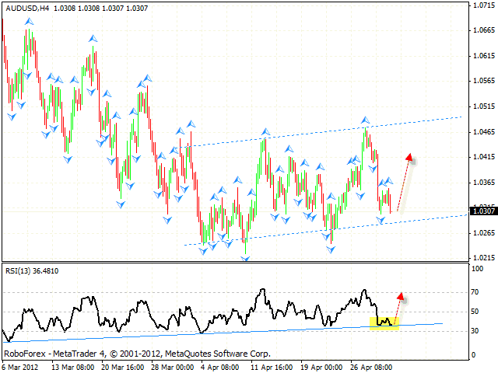Select the up fractal at the 11 Apr peak
Screen dimensions: 498x373
coord(265,131)
